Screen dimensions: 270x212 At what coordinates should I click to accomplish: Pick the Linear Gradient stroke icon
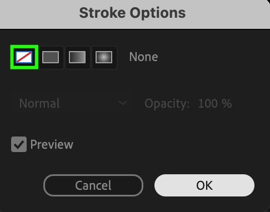point(77,57)
